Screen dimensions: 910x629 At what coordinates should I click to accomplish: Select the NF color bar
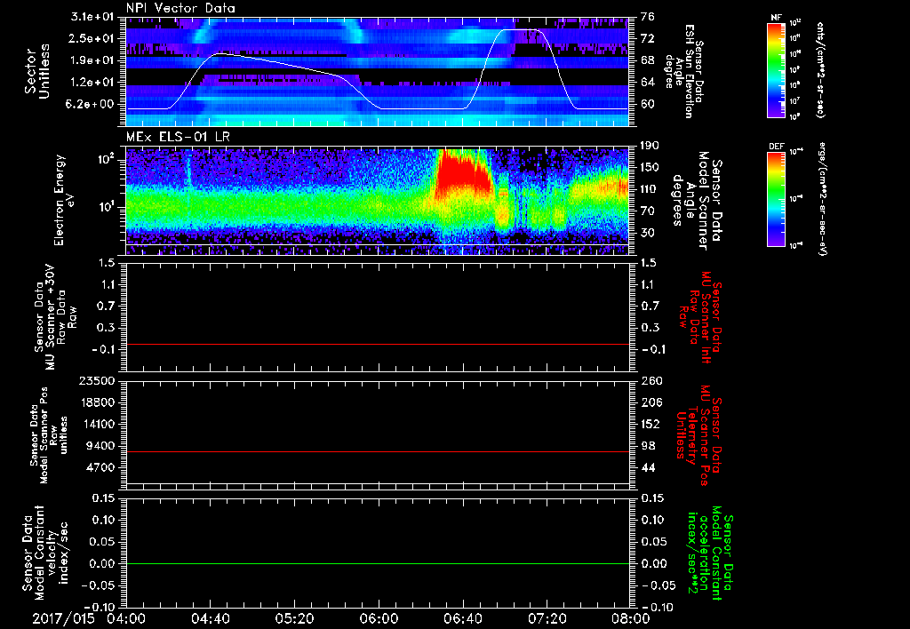(x=777, y=70)
